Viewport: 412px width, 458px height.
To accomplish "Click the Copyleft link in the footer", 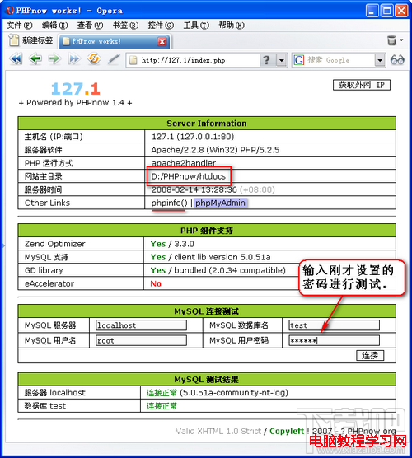I will click(287, 431).
